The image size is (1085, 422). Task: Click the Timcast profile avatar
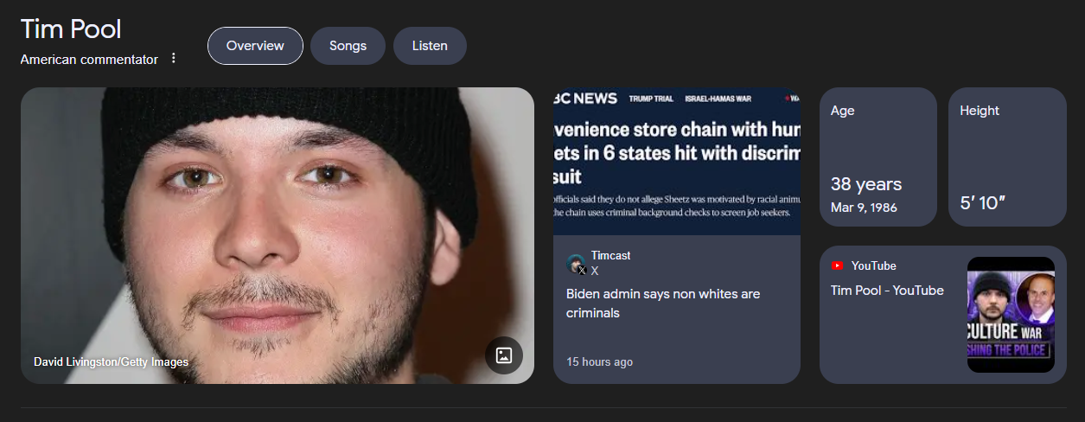coord(576,264)
